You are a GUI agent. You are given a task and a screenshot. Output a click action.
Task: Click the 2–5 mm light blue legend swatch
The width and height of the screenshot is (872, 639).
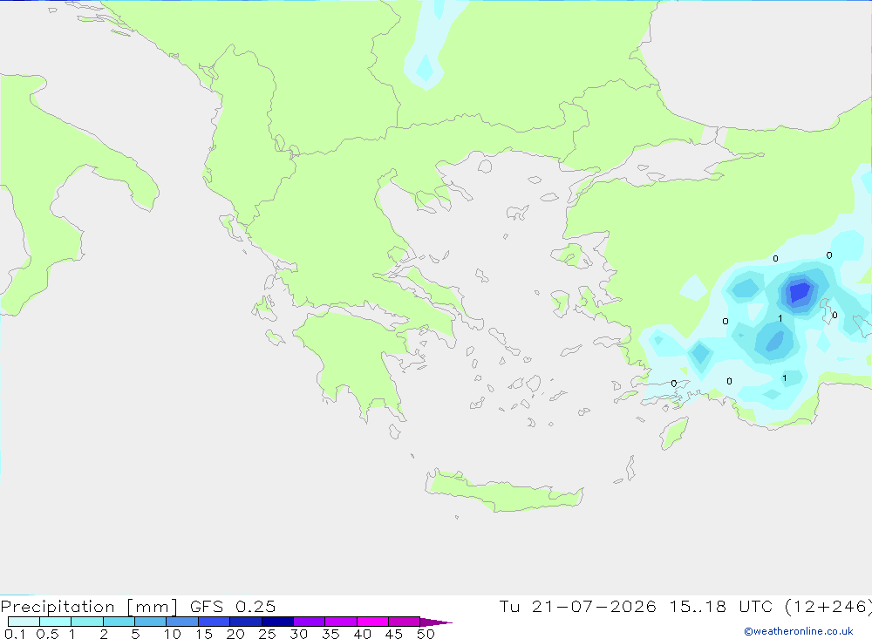point(119,622)
